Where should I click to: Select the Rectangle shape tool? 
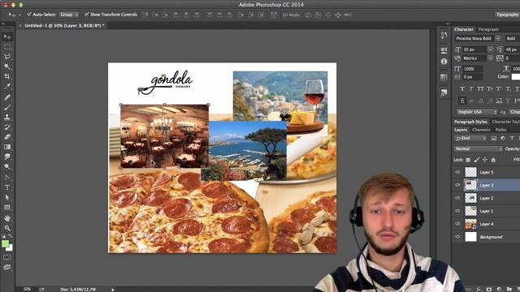7,208
